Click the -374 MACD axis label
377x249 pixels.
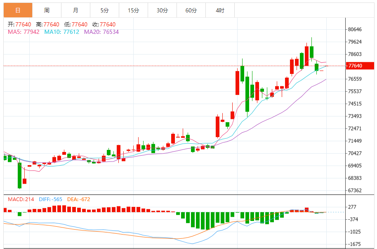(x=353, y=219)
